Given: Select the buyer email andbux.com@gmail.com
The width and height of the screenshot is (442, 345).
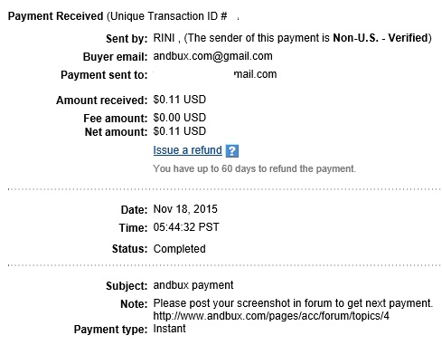Looking at the screenshot, I should 212,56.
